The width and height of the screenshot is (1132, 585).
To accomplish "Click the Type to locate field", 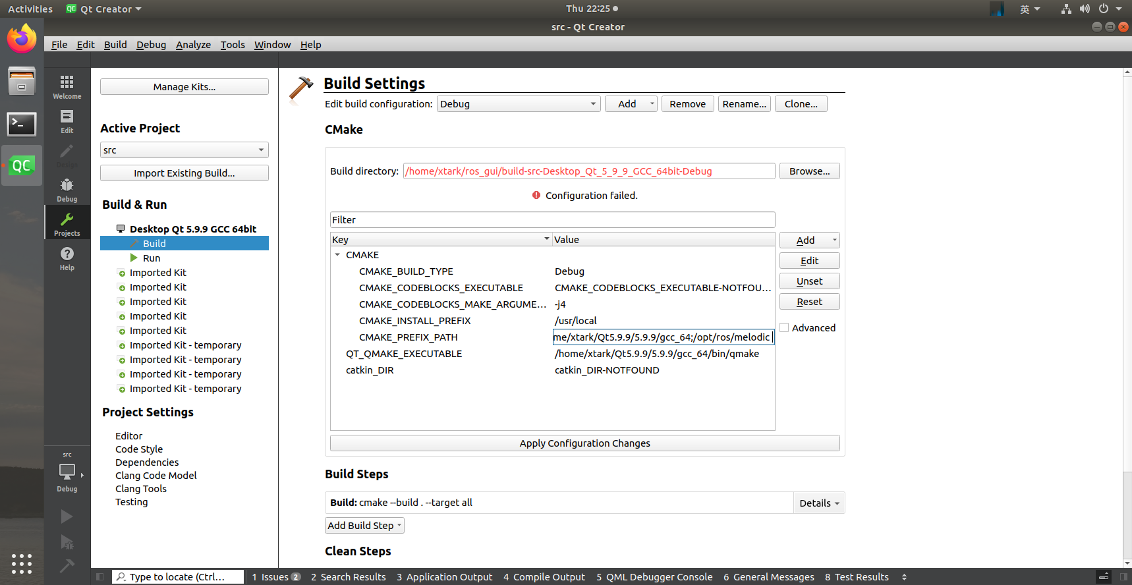I will pos(178,577).
